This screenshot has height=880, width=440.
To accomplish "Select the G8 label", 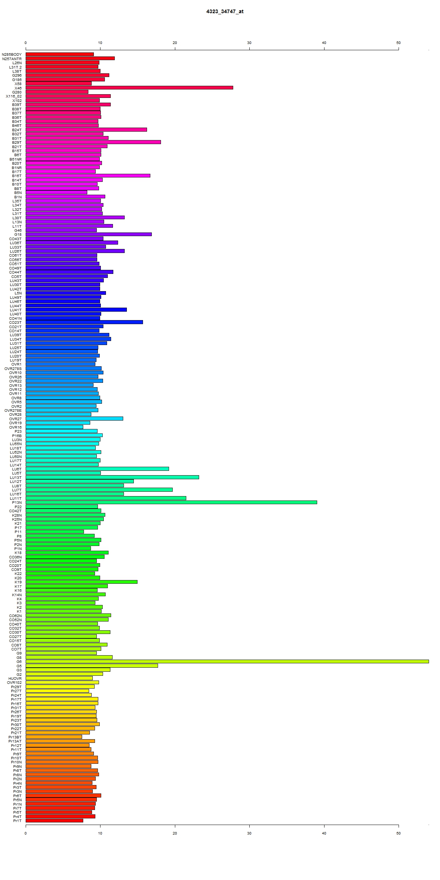I will 19,657.
